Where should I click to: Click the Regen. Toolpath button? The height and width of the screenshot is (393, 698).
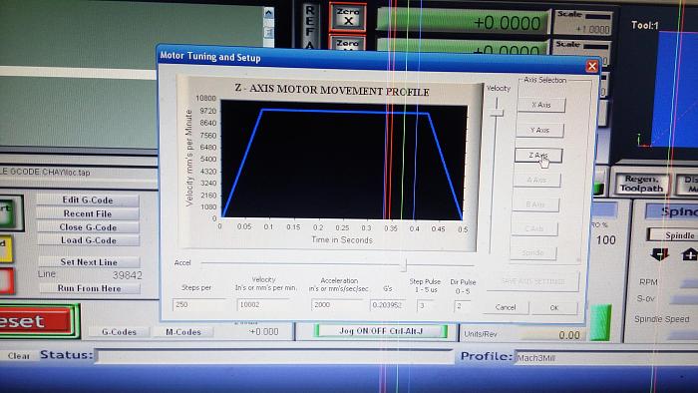tap(641, 184)
